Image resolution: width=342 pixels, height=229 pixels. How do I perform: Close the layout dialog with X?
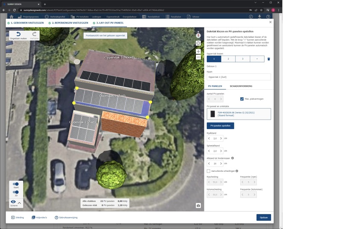[270, 22]
